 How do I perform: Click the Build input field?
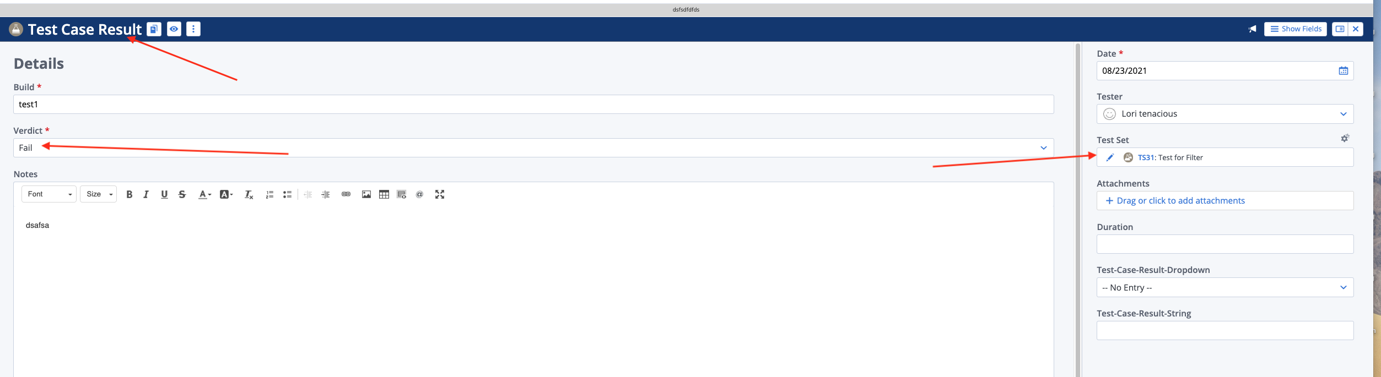(533, 105)
